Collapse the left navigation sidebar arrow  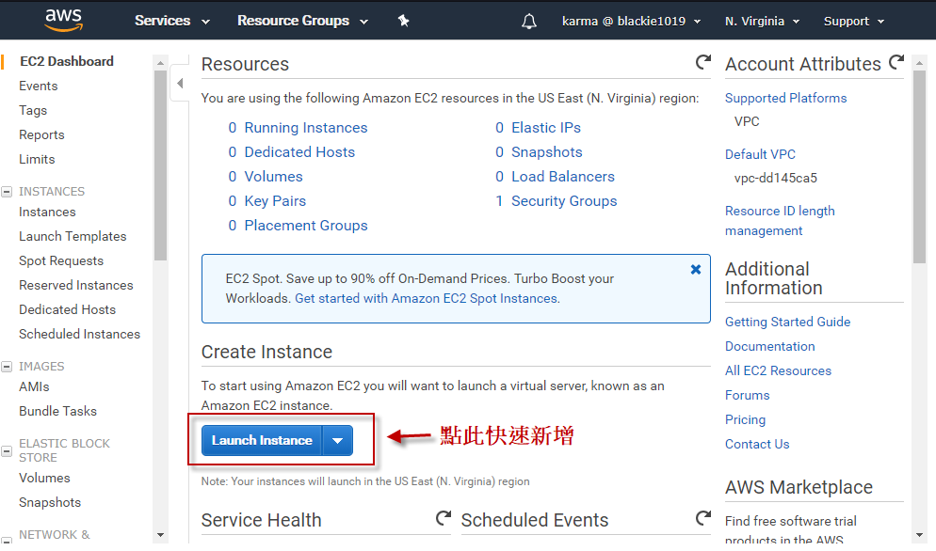click(x=180, y=84)
